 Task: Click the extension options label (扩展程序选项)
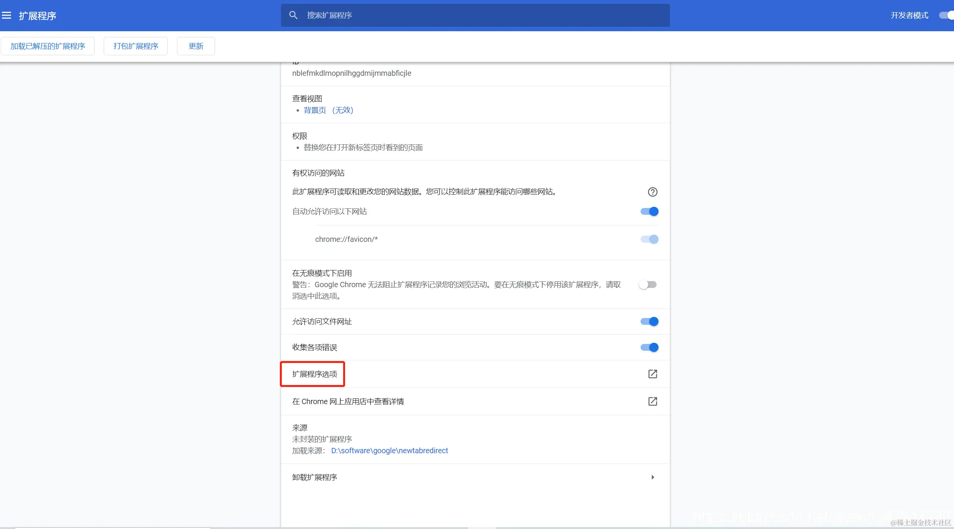[315, 374]
